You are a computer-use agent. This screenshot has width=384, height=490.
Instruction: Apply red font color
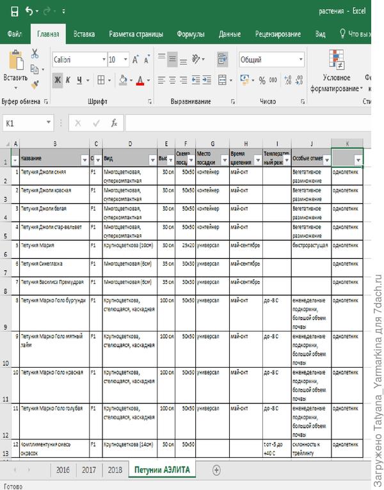pyautogui.click(x=140, y=80)
